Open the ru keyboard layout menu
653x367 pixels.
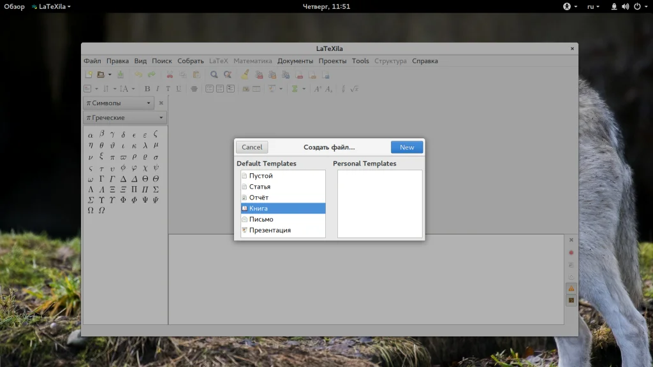point(593,6)
